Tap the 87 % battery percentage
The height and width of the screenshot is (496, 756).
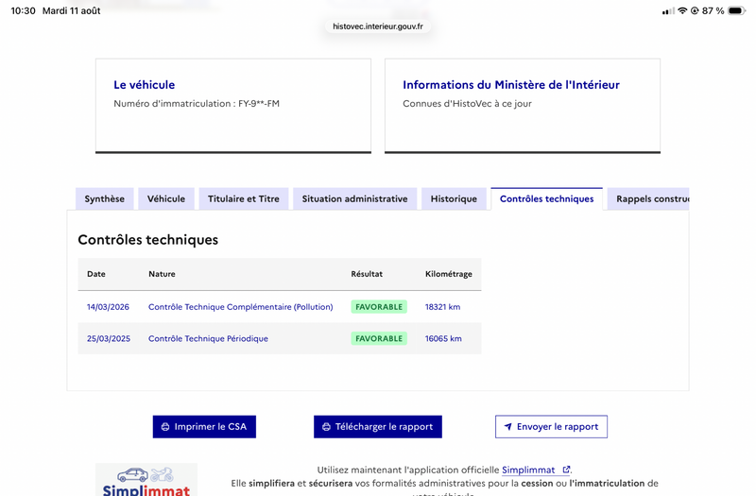(713, 10)
